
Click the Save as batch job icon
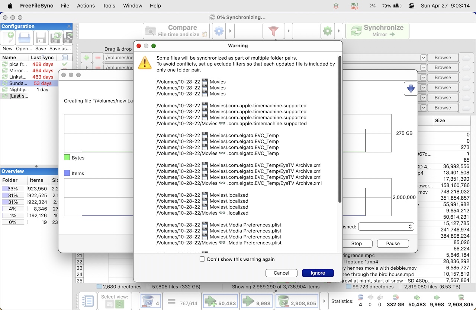pos(68,38)
